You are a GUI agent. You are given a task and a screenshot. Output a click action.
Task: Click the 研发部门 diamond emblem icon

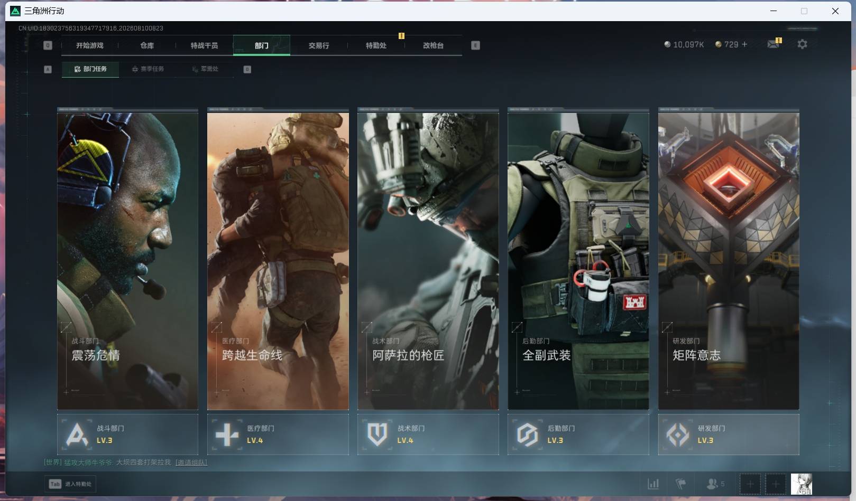point(678,434)
